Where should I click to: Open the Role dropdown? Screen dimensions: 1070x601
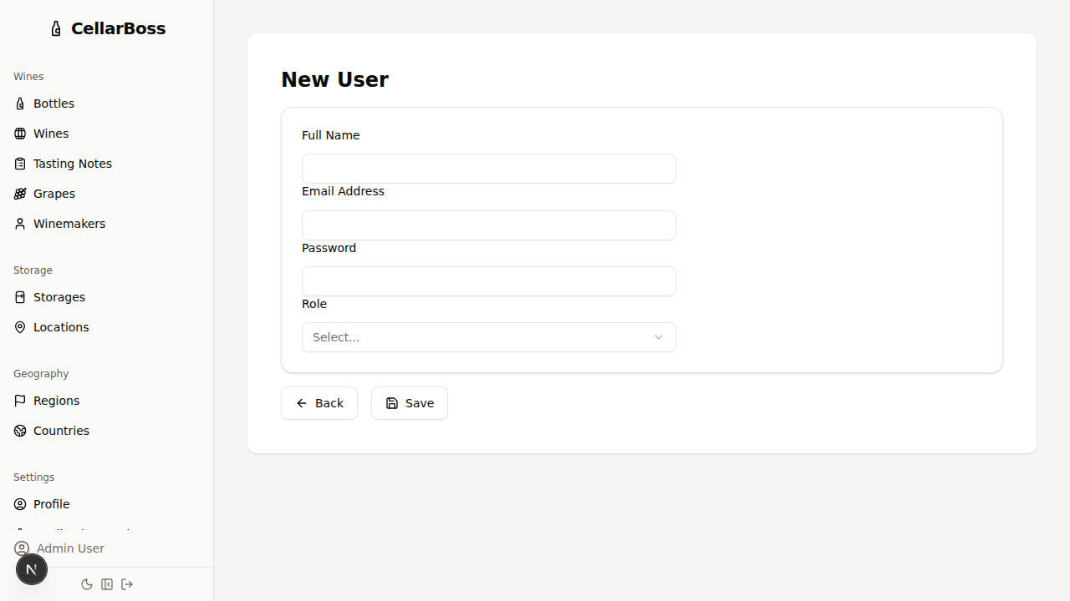coord(488,336)
